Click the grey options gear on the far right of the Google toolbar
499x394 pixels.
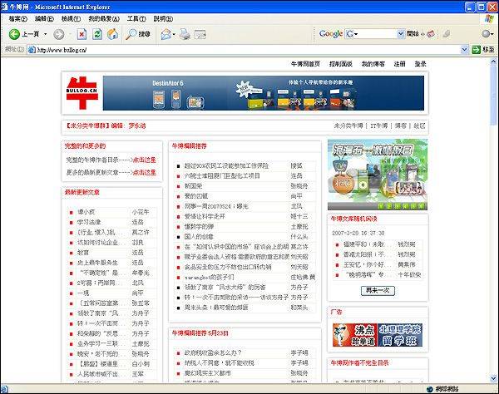(x=486, y=33)
